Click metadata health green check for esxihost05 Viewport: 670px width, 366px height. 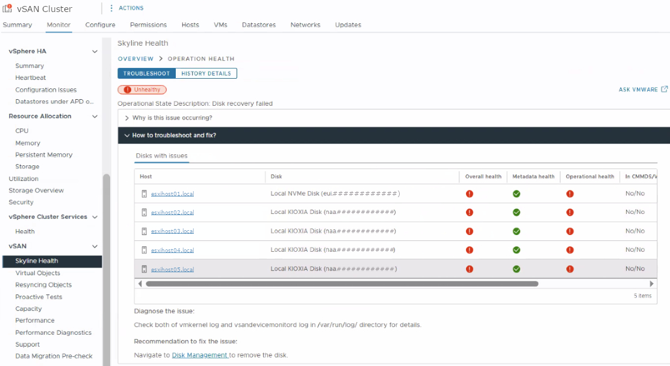pos(516,269)
